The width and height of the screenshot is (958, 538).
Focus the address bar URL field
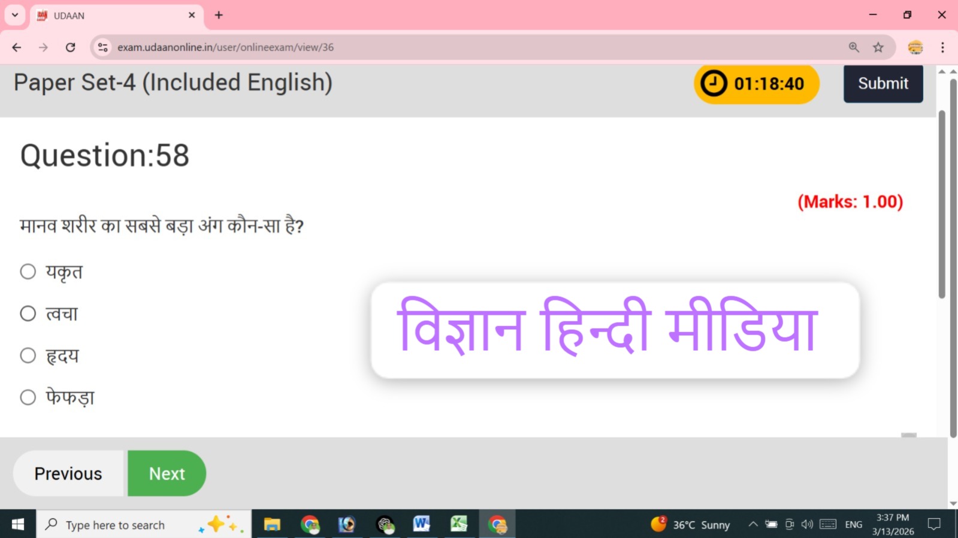coord(473,47)
